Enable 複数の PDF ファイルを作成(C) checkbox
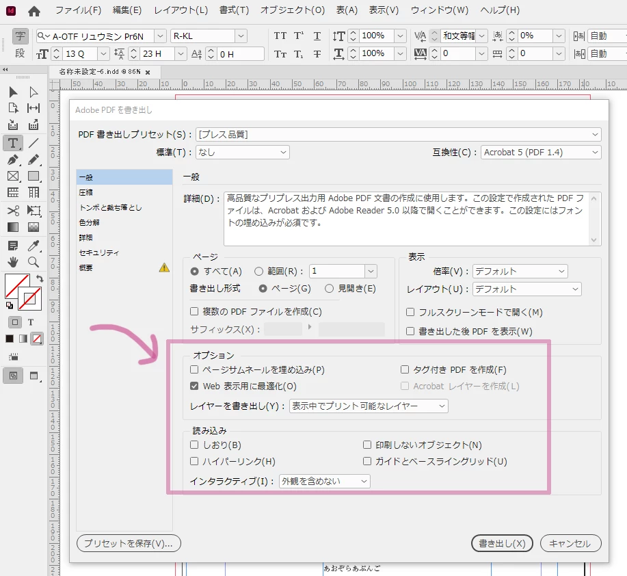This screenshot has height=576, width=627. click(x=194, y=311)
